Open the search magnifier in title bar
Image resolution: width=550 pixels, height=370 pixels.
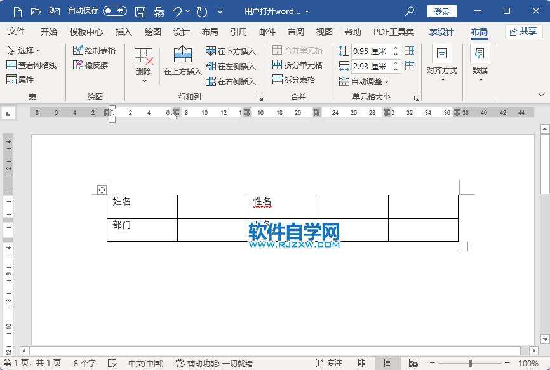(x=410, y=11)
